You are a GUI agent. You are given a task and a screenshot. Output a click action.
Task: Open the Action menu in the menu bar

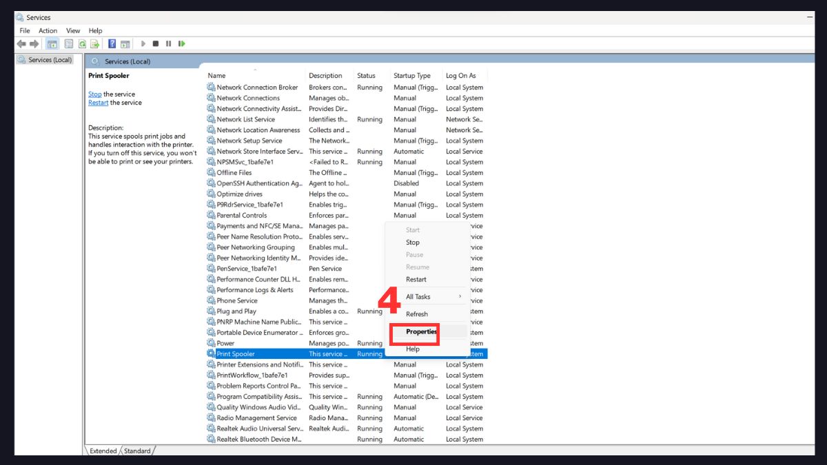click(x=48, y=30)
